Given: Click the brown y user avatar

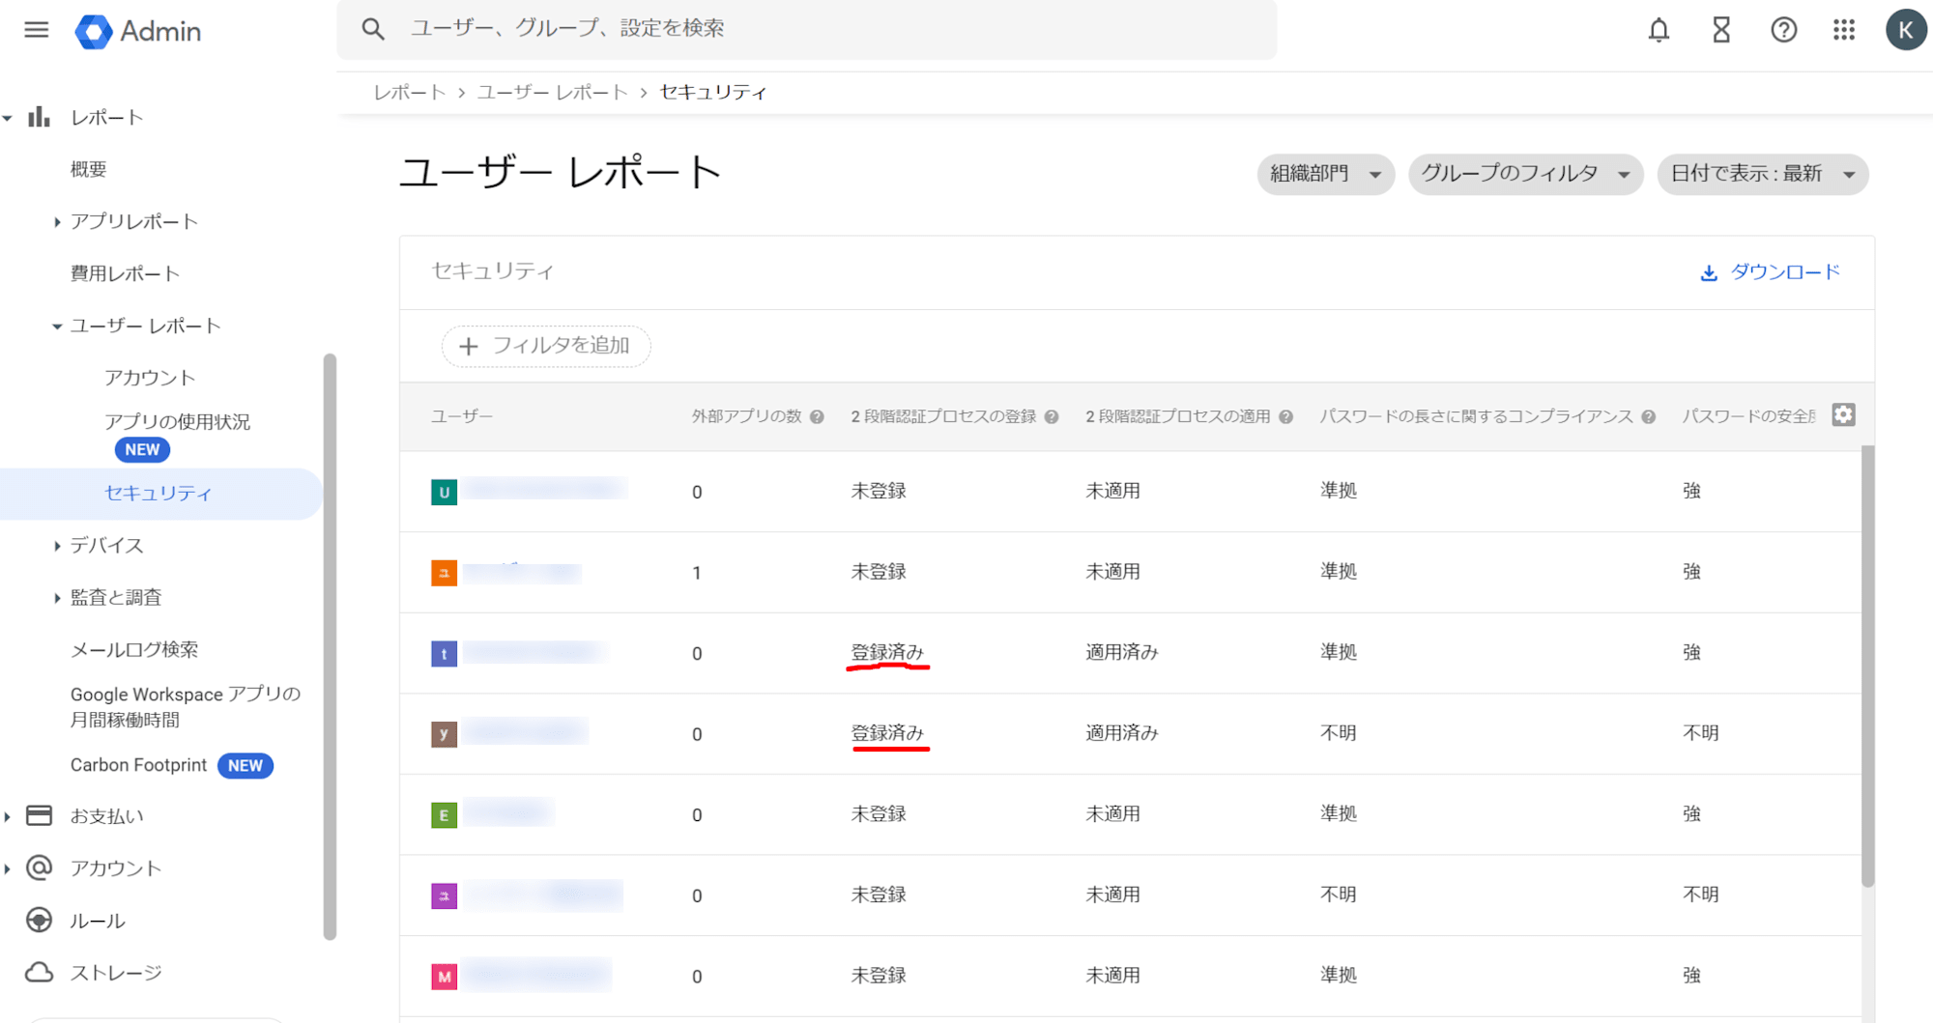Looking at the screenshot, I should pos(444,734).
